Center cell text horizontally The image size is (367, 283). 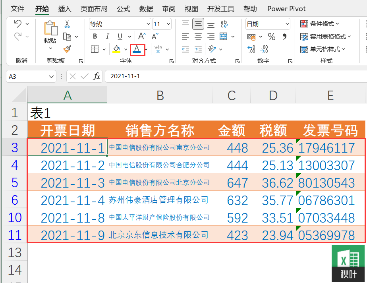pos(198,36)
